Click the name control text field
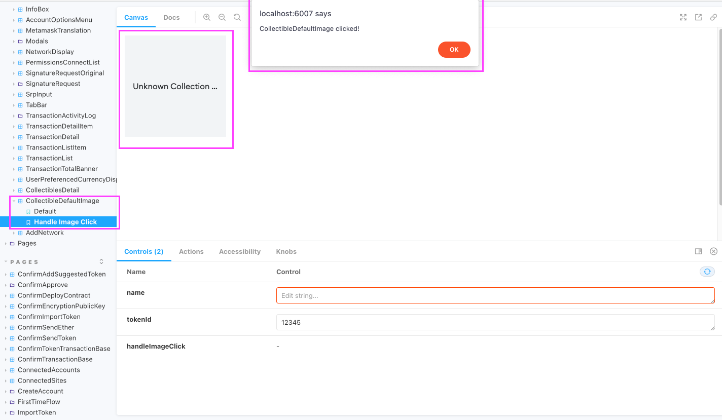 [x=495, y=295]
